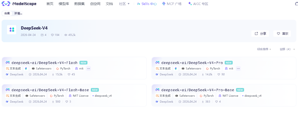Click deepseek_v4 tag on DeepSeek-V4-Pro-Base card
The image size is (298, 113).
tap(252, 96)
